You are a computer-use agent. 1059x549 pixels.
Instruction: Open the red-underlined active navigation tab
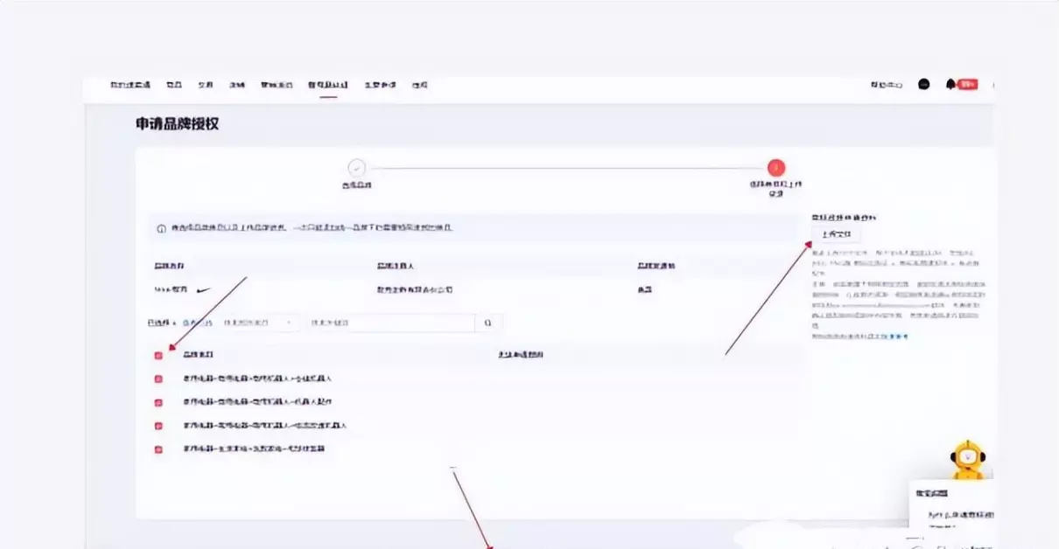tap(328, 86)
